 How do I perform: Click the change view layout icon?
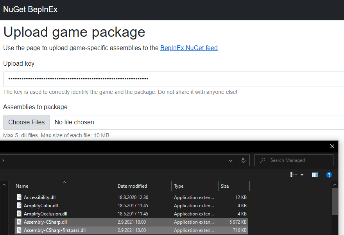pyautogui.click(x=294, y=175)
